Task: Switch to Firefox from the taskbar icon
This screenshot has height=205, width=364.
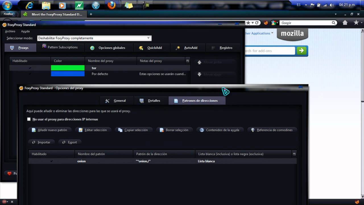Action: (x=112, y=5)
